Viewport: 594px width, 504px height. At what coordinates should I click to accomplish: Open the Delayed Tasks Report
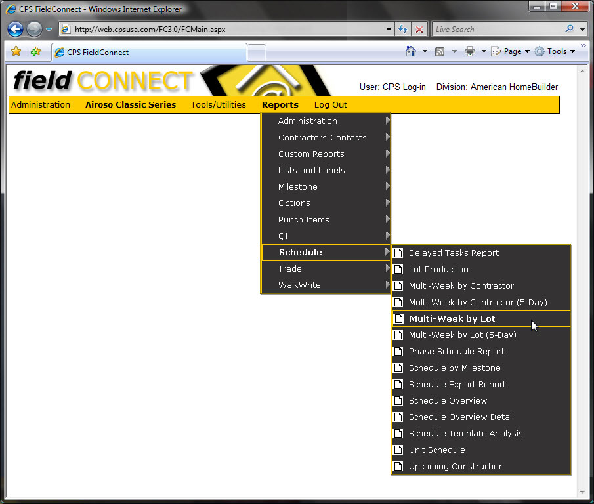click(x=481, y=253)
